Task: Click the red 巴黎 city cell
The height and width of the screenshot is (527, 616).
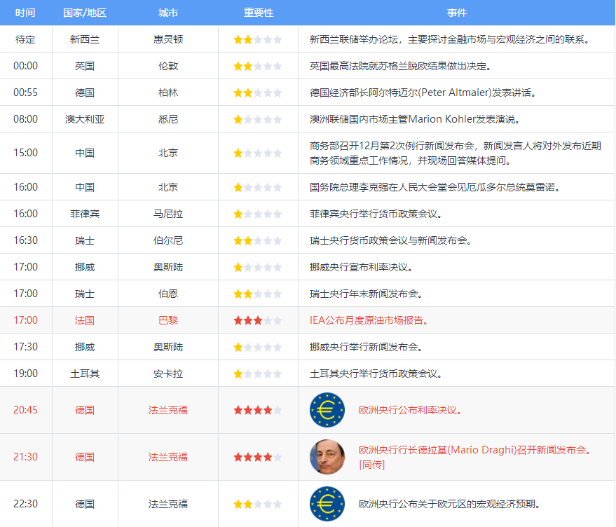Action: 168,321
